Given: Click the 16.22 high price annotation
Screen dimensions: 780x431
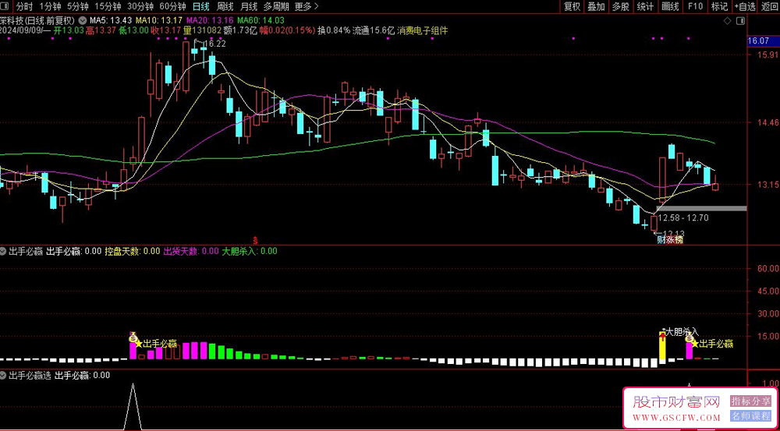Looking at the screenshot, I should [x=214, y=44].
